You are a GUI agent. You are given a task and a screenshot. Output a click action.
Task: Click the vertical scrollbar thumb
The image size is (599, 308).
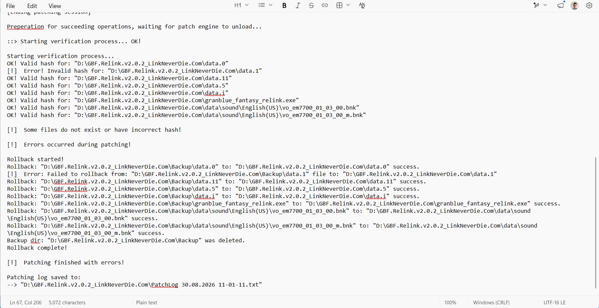[x=596, y=222]
